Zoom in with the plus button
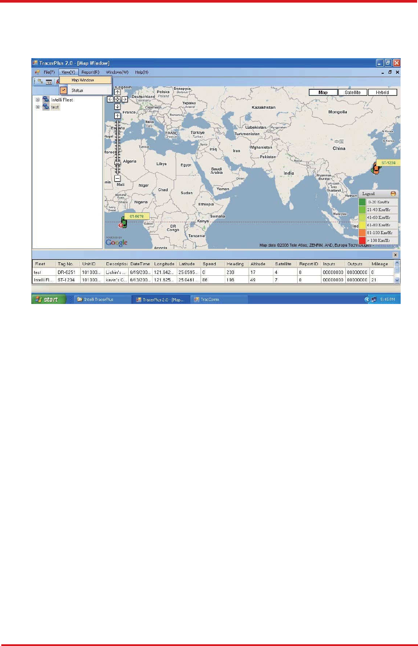Image resolution: width=418 pixels, height=646 pixels. 117,116
